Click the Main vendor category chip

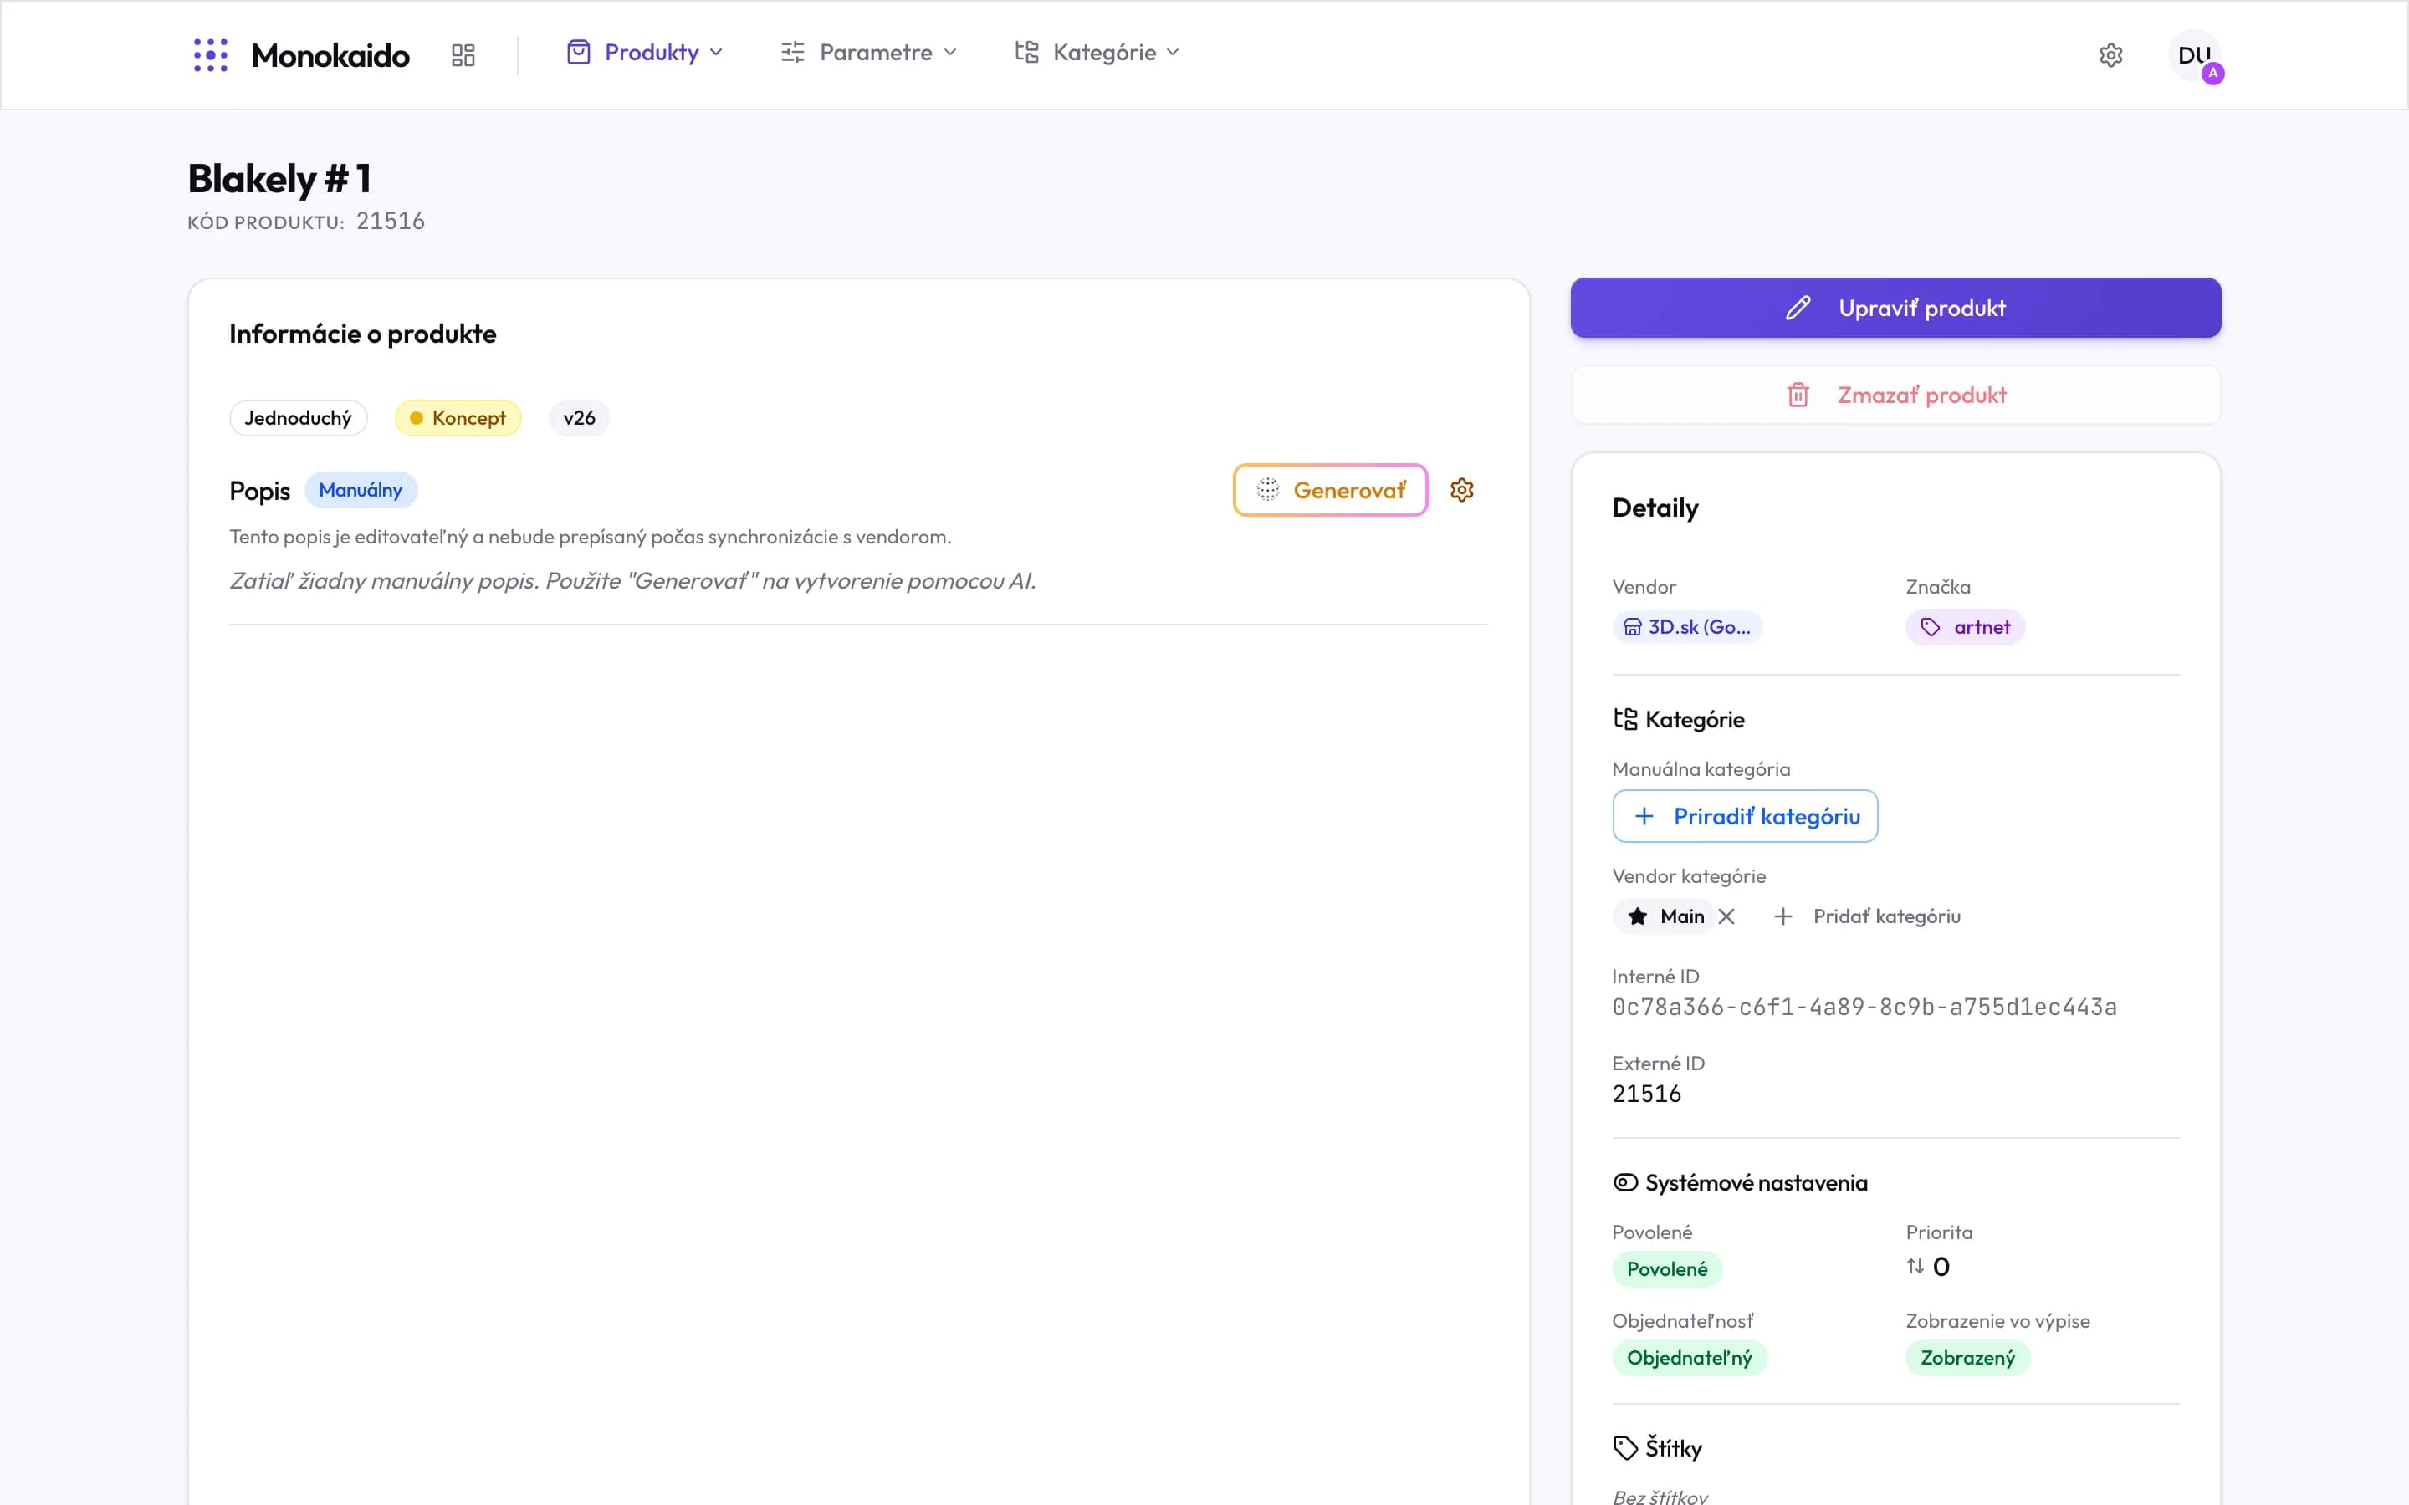[1665, 916]
